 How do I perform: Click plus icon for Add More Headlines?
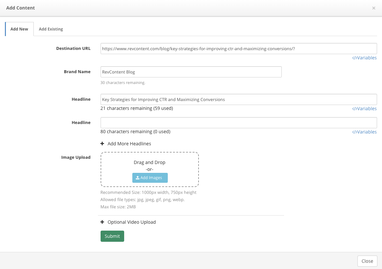(103, 144)
